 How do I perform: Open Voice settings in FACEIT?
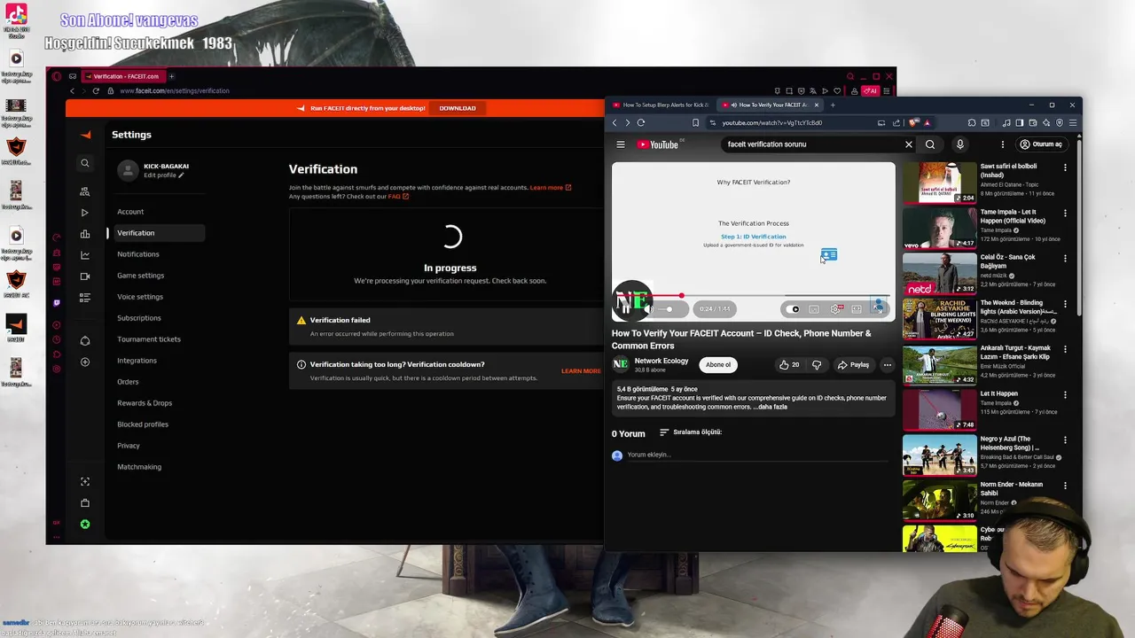tap(140, 297)
